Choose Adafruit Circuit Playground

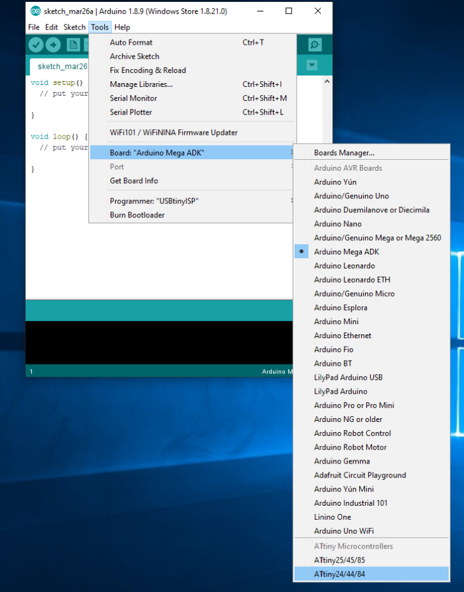coord(371,476)
